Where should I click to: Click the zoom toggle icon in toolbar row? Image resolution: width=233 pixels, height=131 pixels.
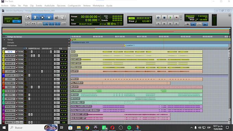[x=27, y=24]
